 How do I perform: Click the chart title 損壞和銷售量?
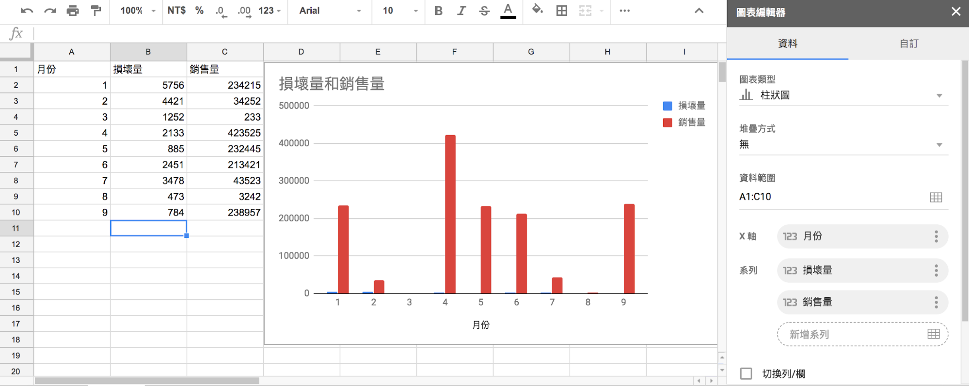(332, 84)
